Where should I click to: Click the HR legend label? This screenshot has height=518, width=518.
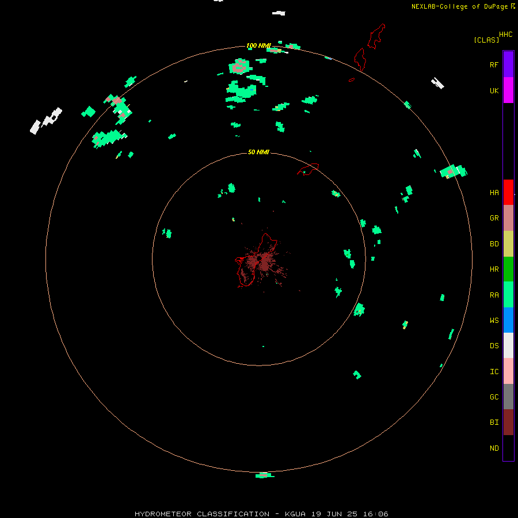[494, 269]
